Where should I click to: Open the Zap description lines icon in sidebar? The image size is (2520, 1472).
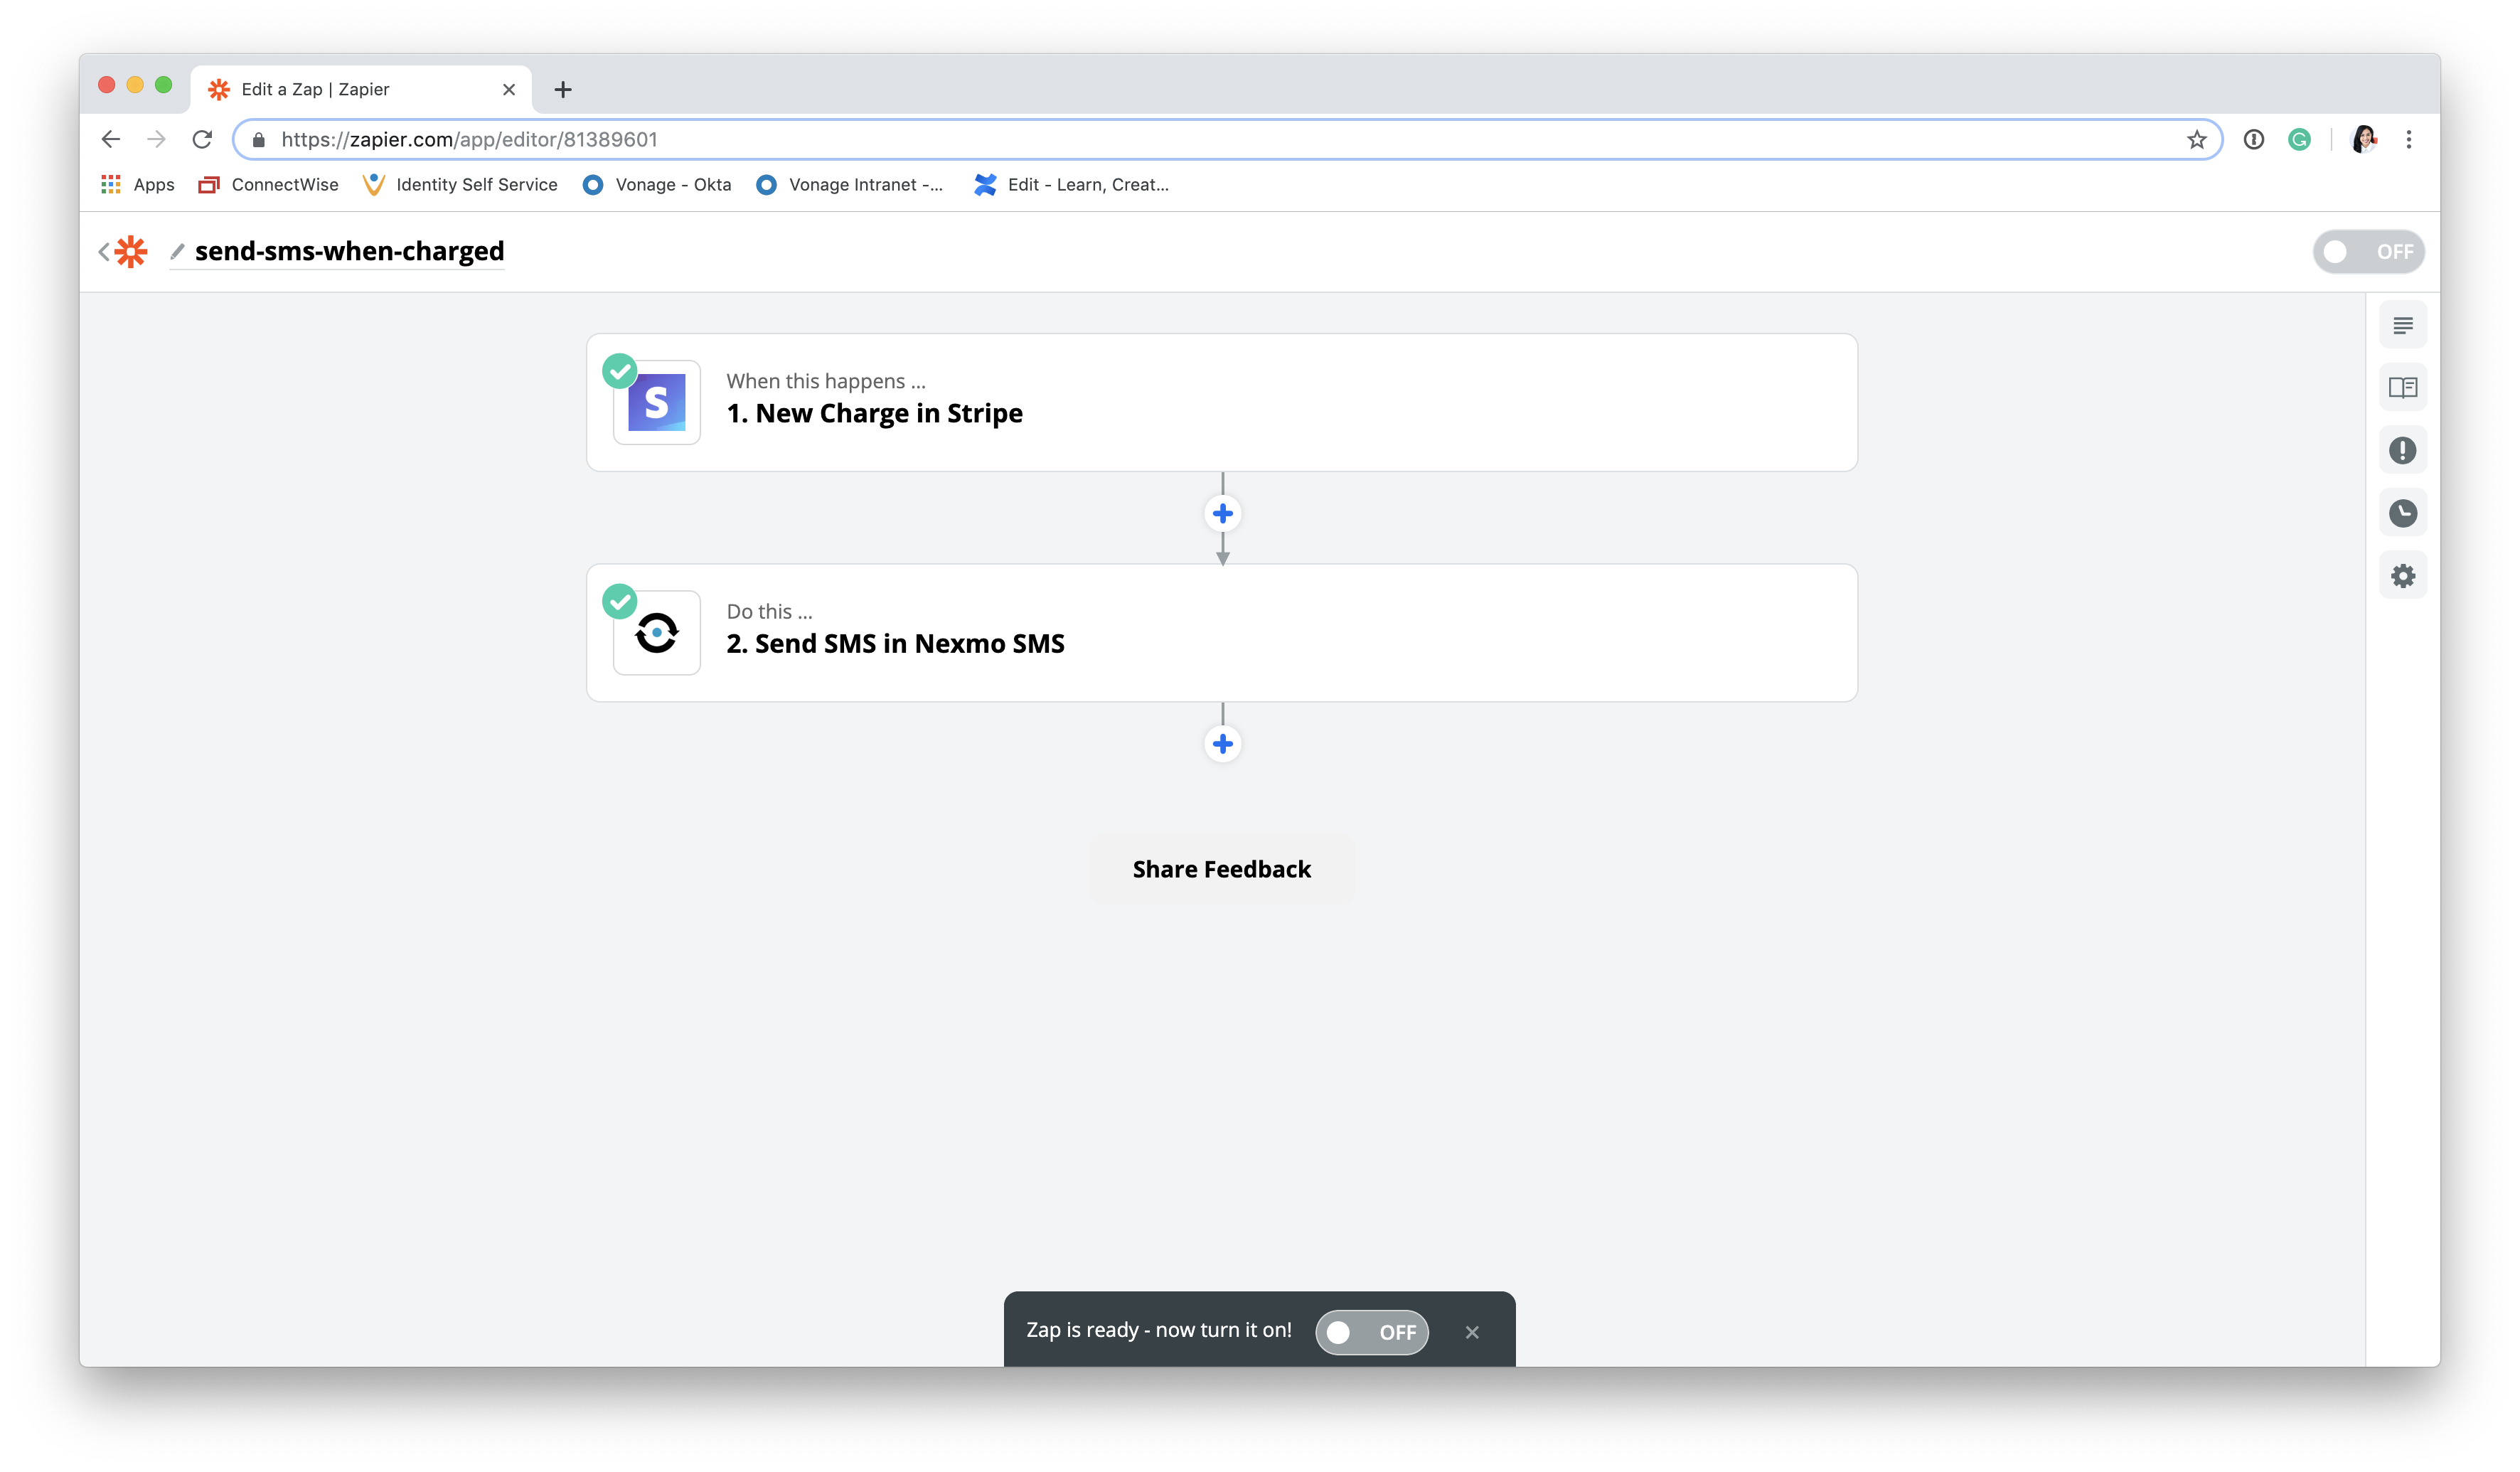(2402, 325)
